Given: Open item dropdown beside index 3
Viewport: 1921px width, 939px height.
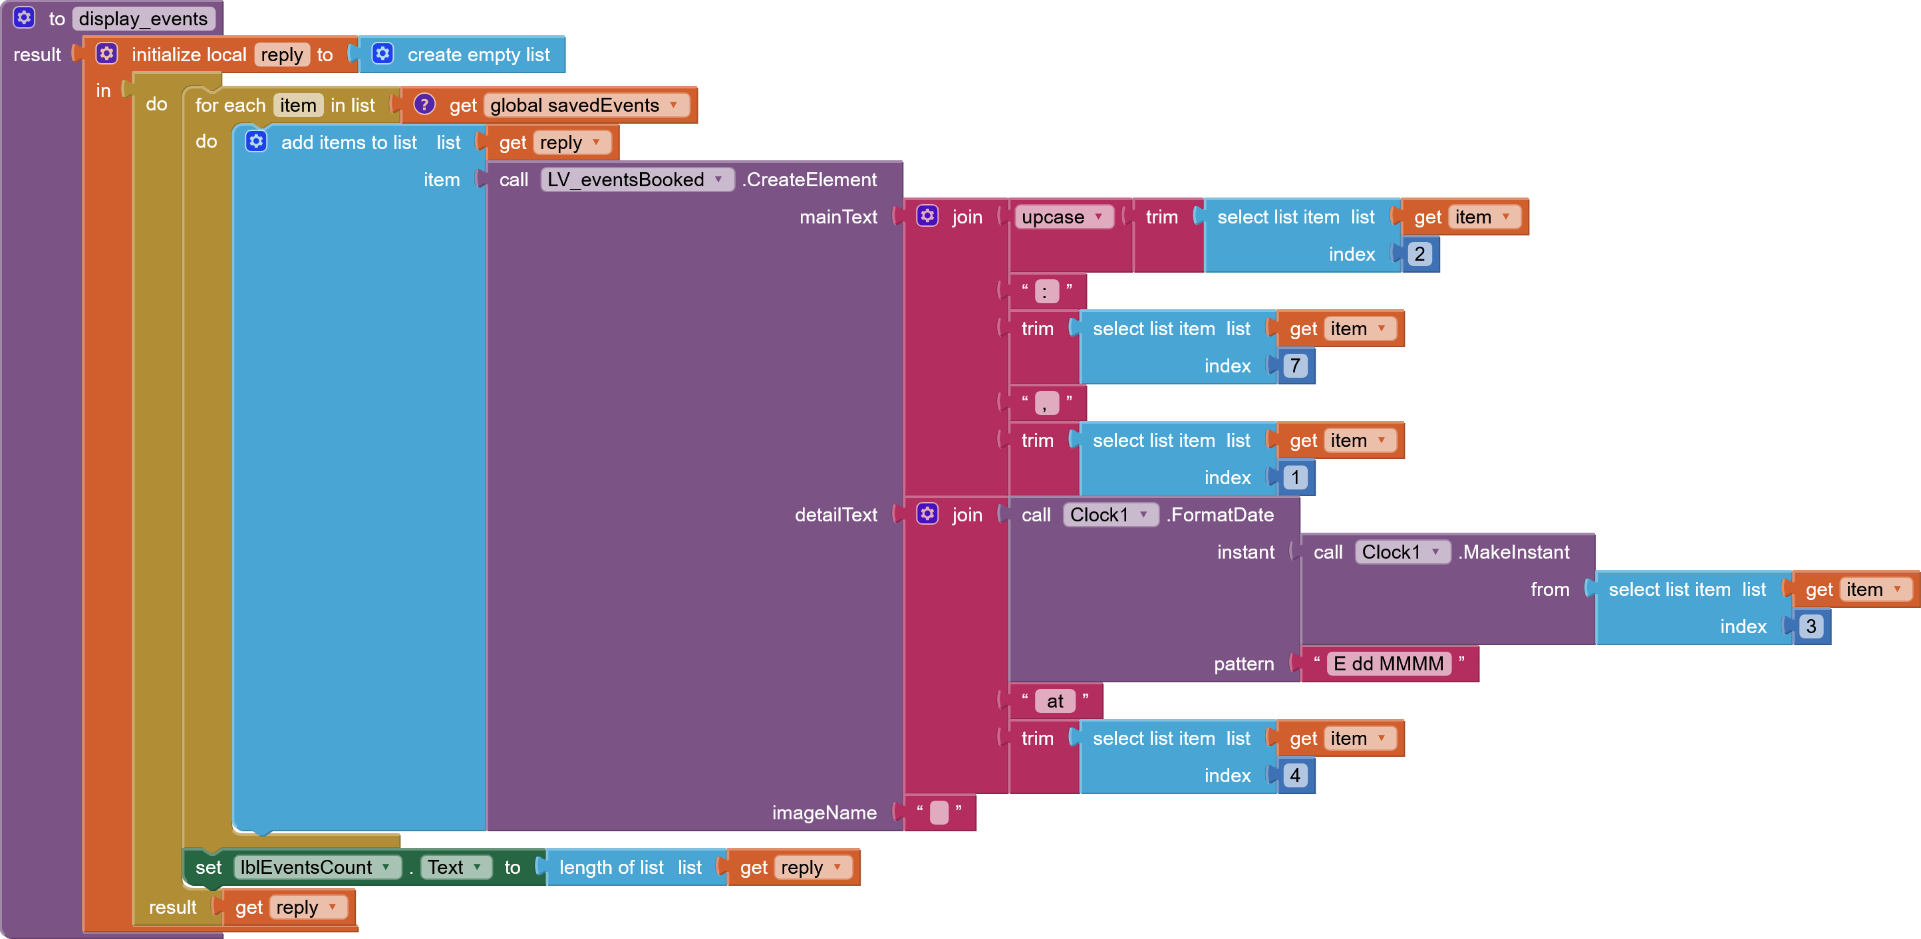Looking at the screenshot, I should pos(1876,589).
